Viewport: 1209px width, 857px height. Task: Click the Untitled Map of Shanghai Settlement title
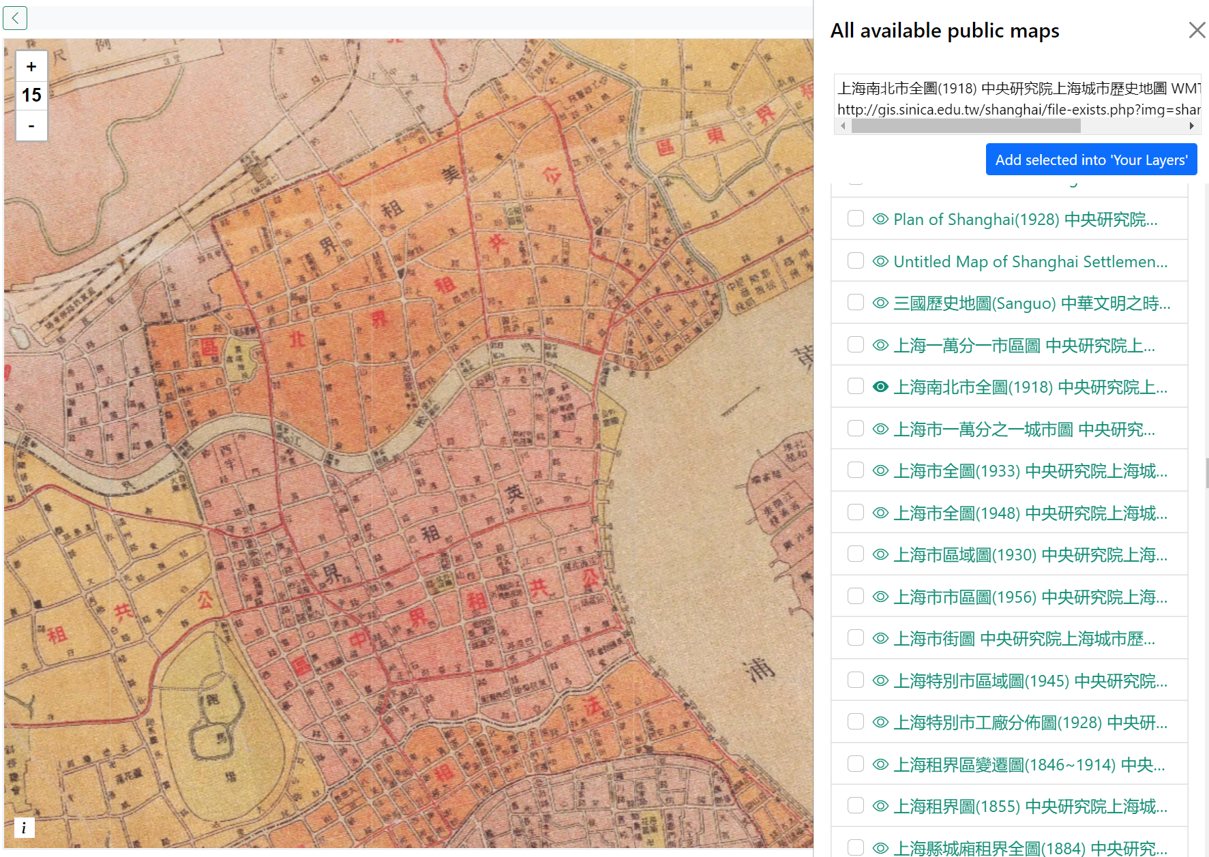tap(1030, 262)
